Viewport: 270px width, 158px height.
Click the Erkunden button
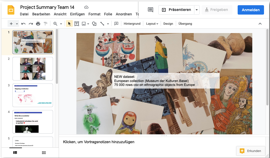point(250,151)
